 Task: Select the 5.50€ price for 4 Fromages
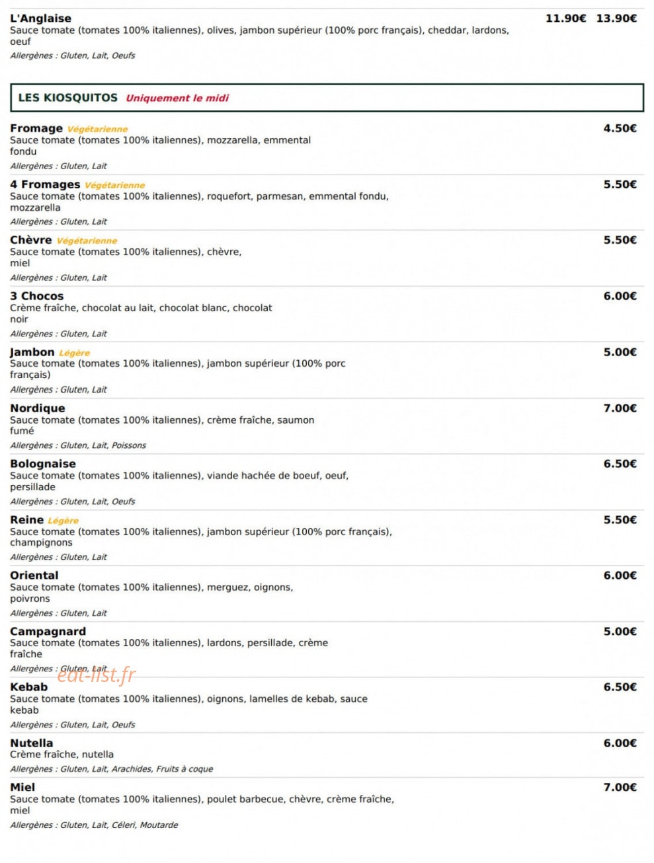pos(620,184)
